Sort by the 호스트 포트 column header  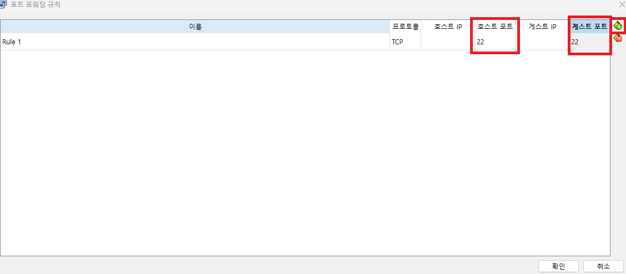pos(495,27)
